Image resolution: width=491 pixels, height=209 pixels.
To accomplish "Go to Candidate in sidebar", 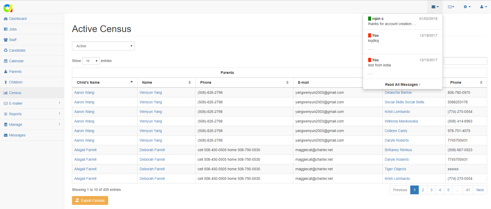I will 17,50.
